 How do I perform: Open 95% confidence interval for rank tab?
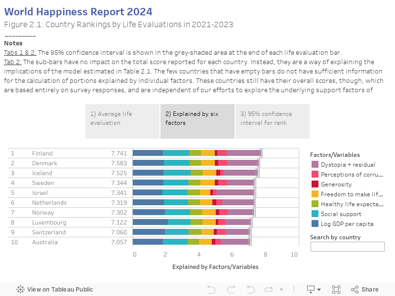point(273,121)
